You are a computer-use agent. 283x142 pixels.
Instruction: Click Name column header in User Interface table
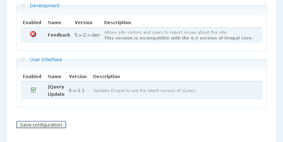[x=55, y=77]
